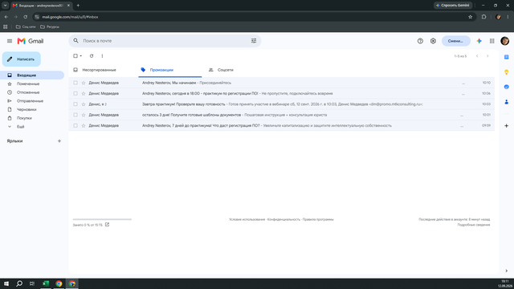Screen dimensions: 514x289
Task: Open the Google account avatar
Action: [505, 41]
